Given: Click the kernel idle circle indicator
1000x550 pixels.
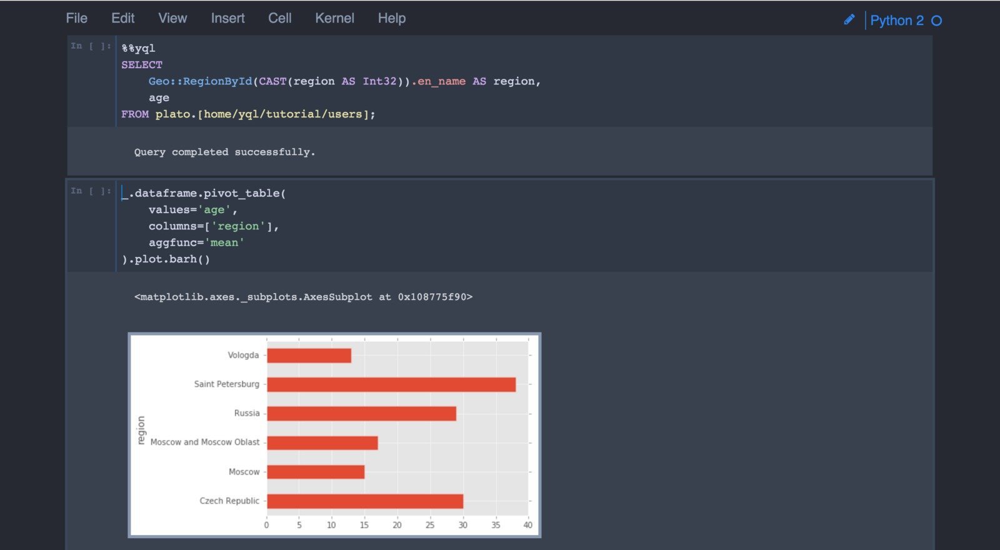Looking at the screenshot, I should point(936,21).
